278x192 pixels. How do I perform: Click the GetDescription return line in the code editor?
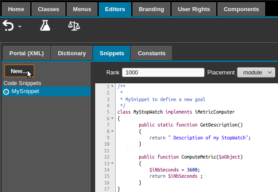[200, 138]
